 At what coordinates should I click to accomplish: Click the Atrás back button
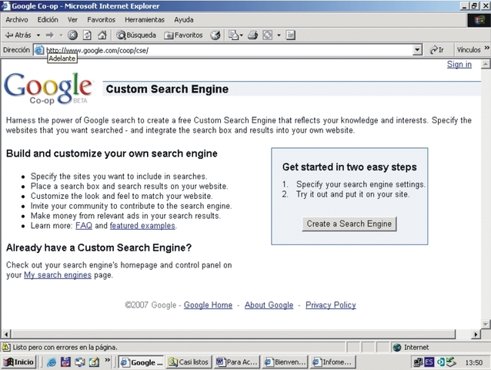pos(18,35)
